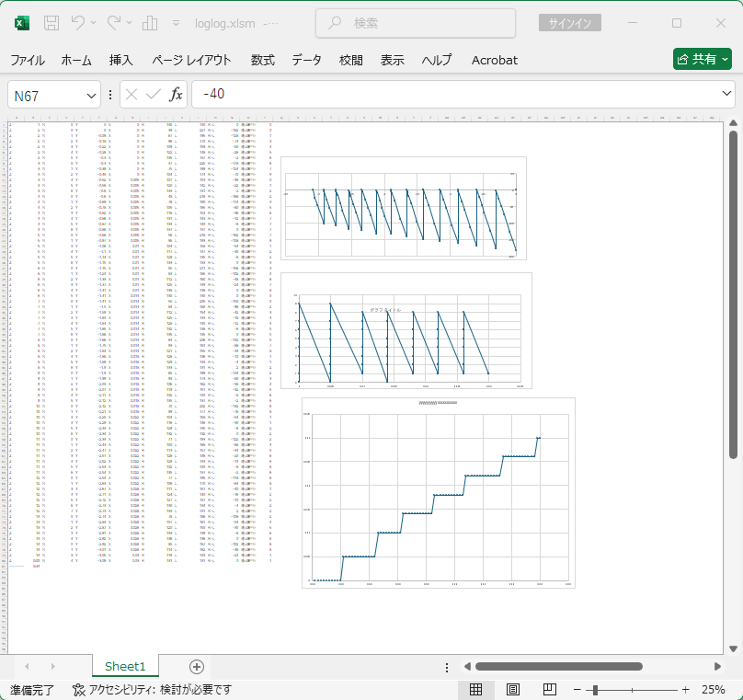This screenshot has height=700, width=743.
Task: Open the 校閲 ribbon tab
Action: 351,60
